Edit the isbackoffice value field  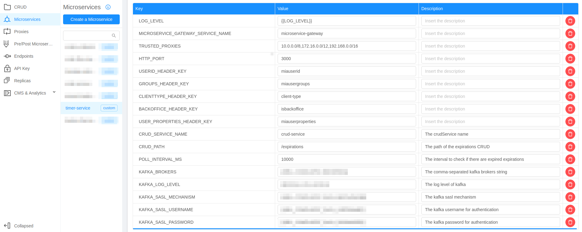pyautogui.click(x=347, y=109)
